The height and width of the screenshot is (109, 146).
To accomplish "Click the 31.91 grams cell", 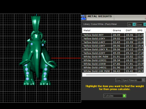I will pyautogui.click(x=118, y=57).
